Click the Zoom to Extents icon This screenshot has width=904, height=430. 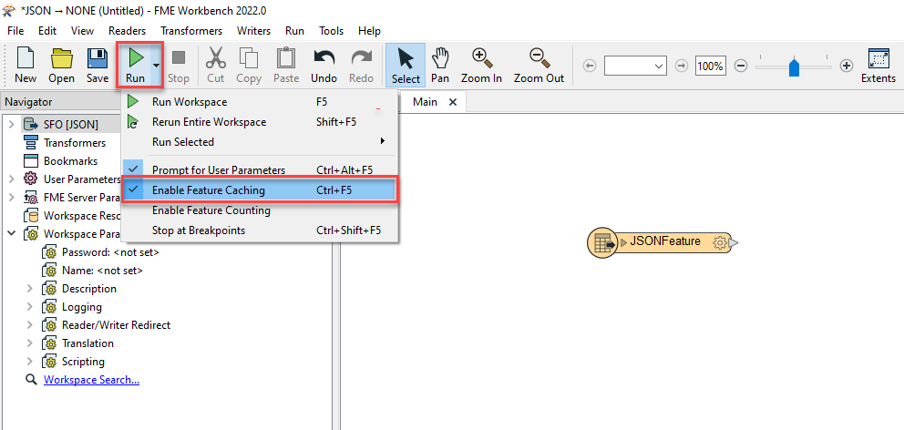pos(878,65)
